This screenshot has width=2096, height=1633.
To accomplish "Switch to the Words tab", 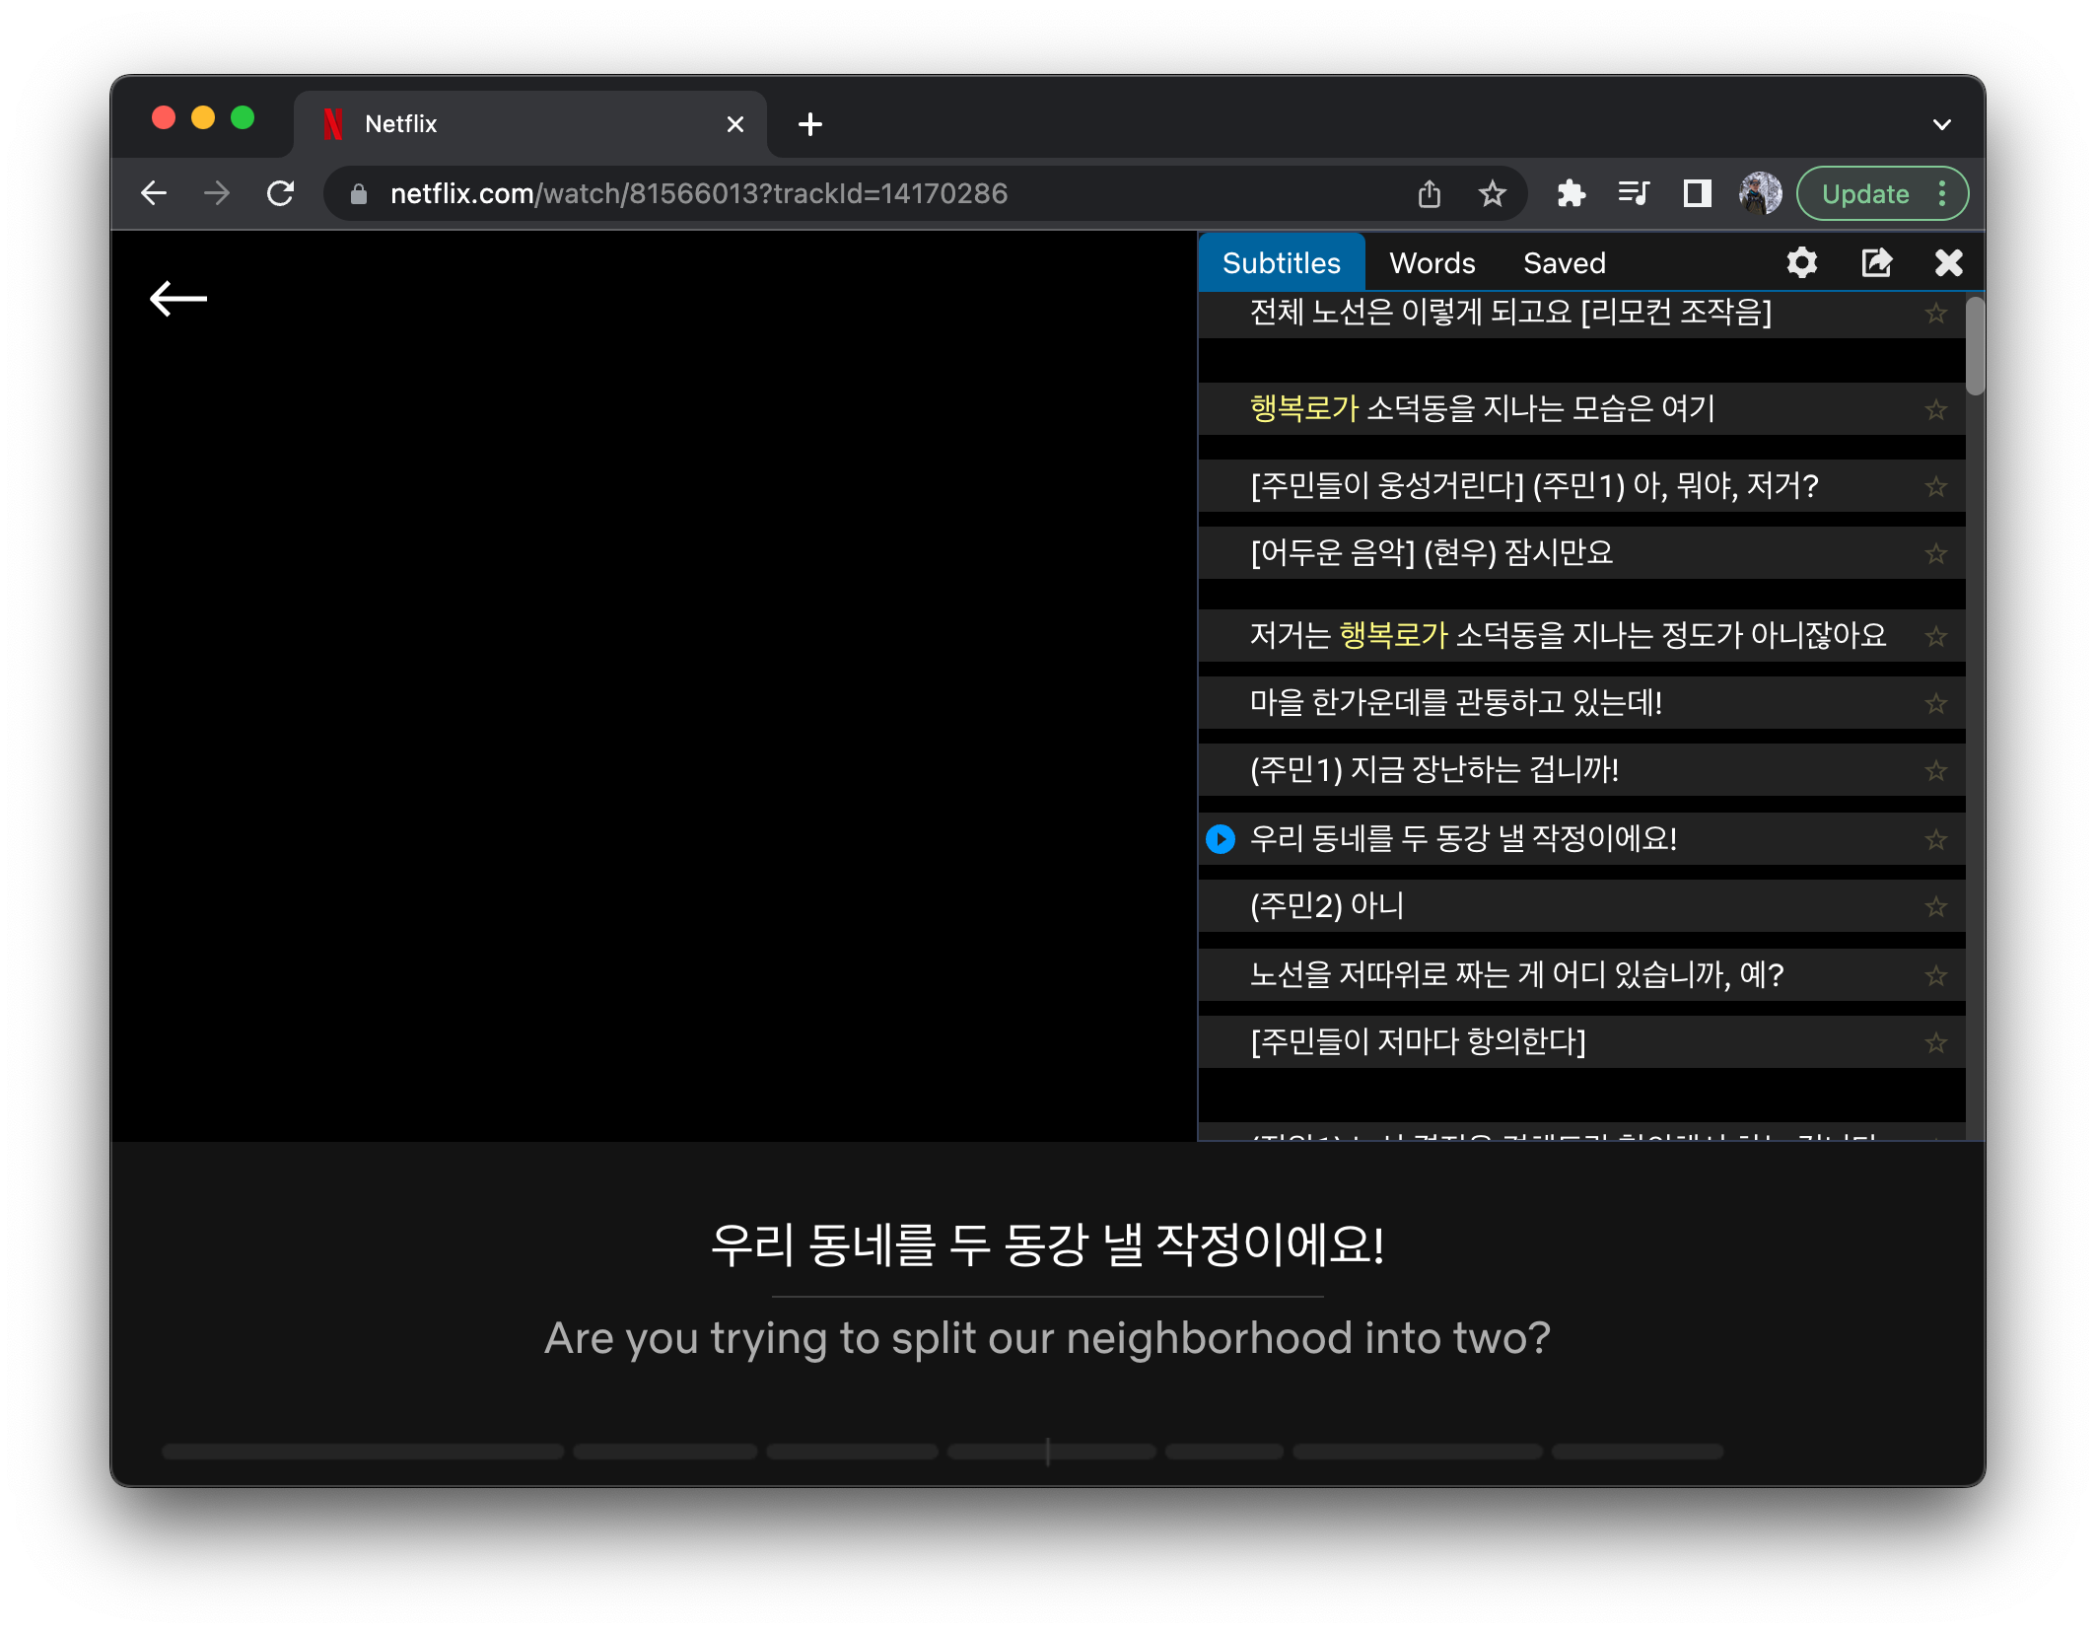I will [1432, 263].
